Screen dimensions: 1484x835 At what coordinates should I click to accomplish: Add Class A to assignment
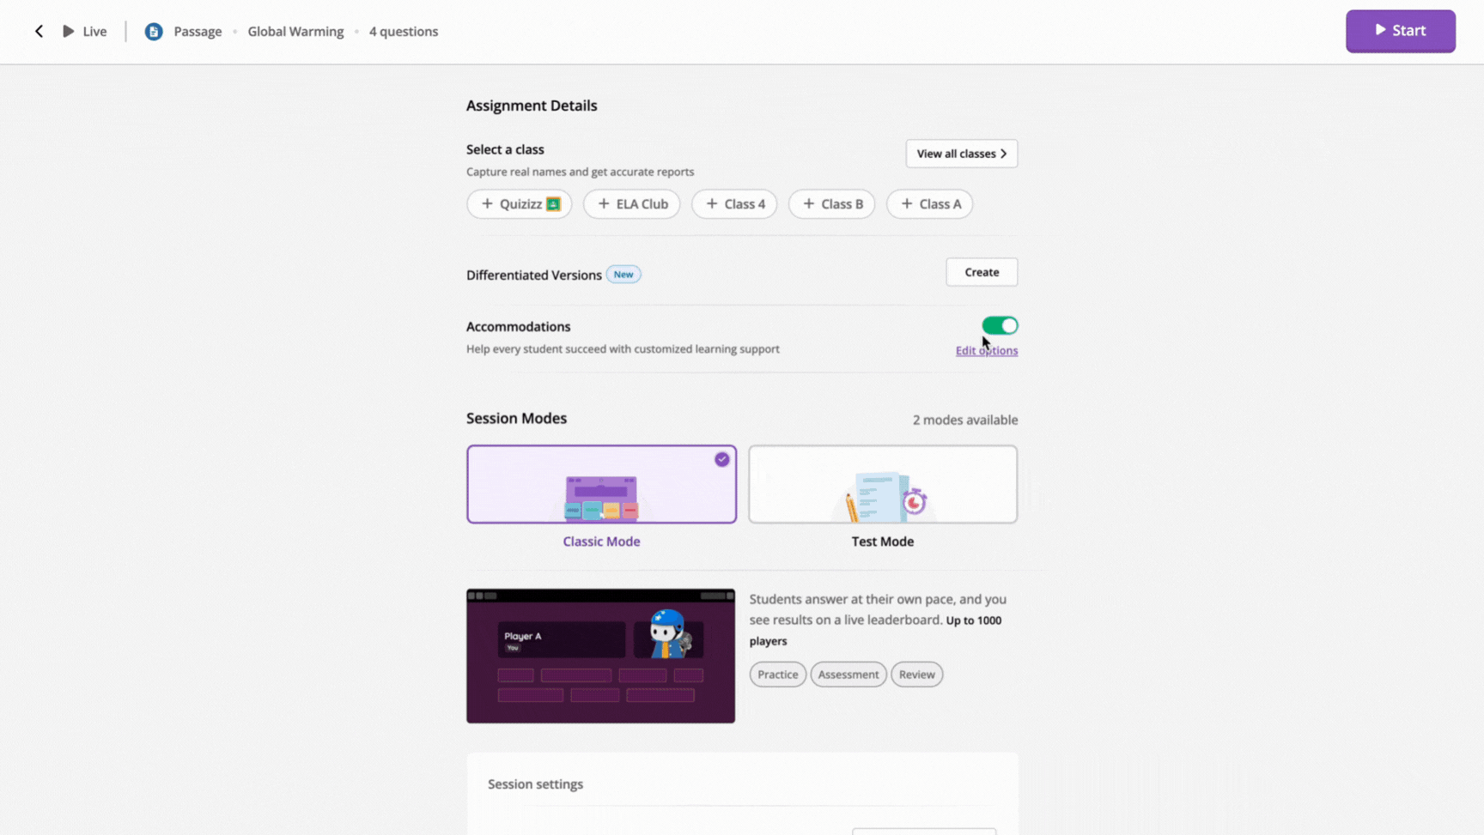pyautogui.click(x=929, y=204)
